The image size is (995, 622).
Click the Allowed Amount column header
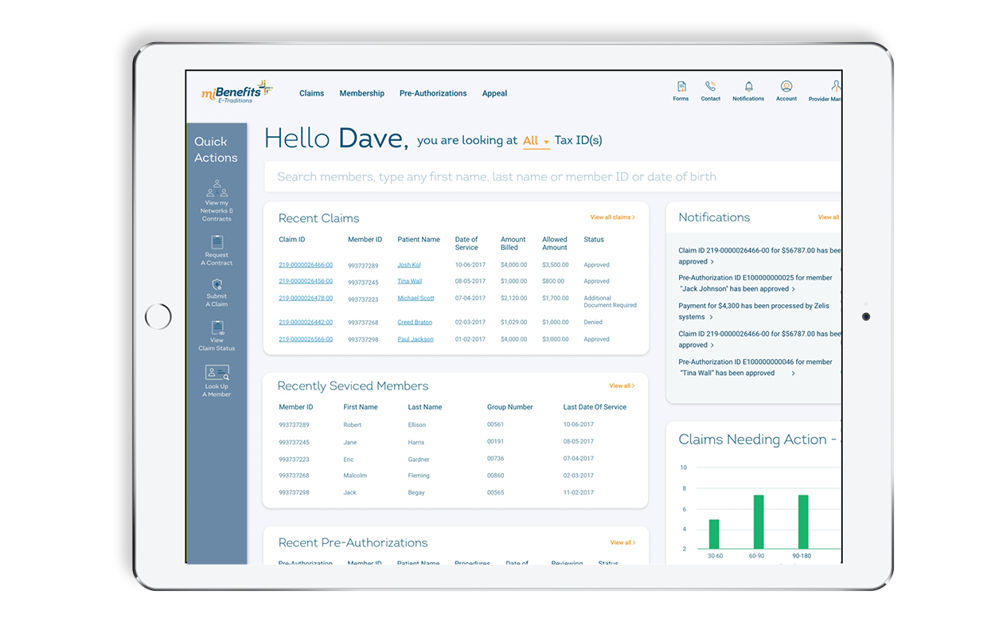(555, 243)
